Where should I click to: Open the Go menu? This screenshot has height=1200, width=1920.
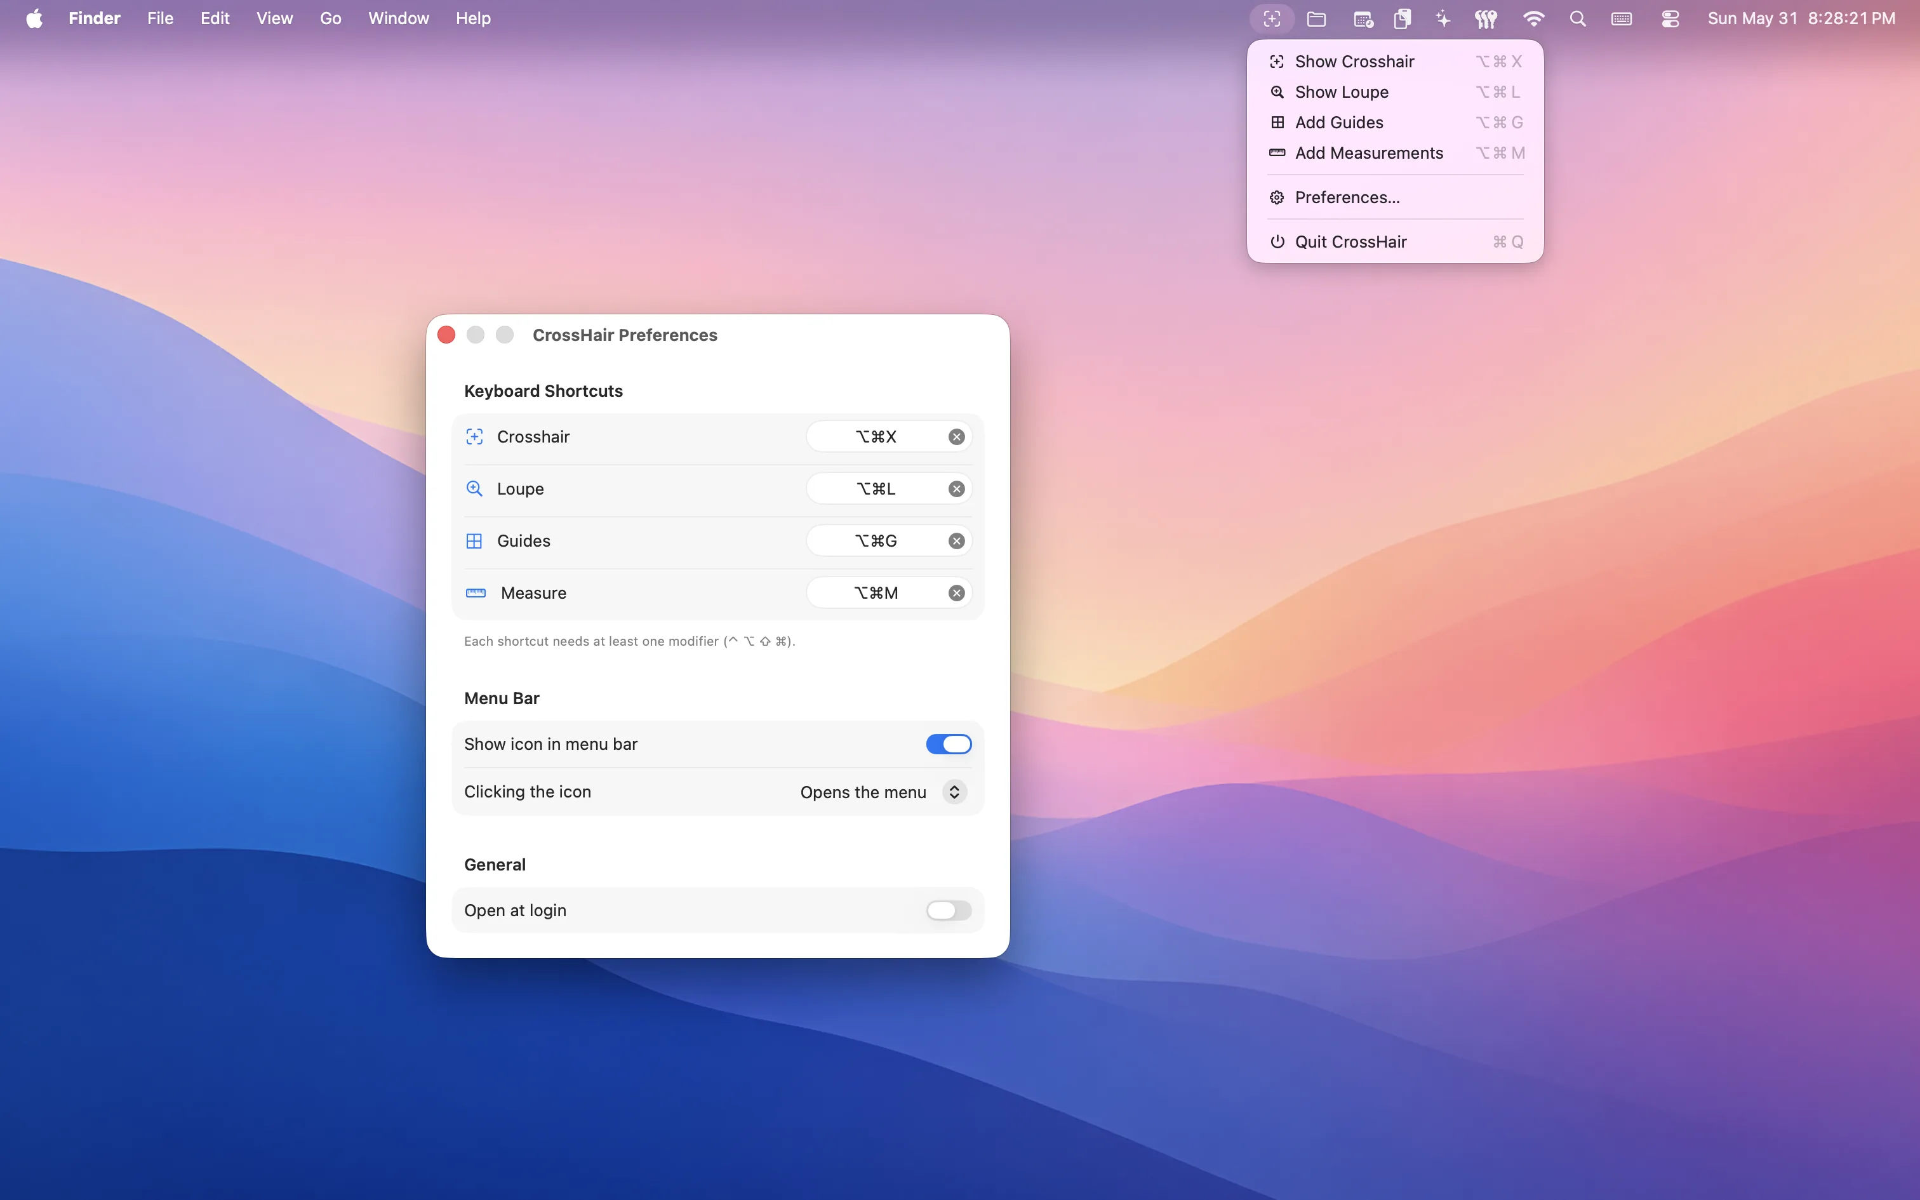point(331,18)
